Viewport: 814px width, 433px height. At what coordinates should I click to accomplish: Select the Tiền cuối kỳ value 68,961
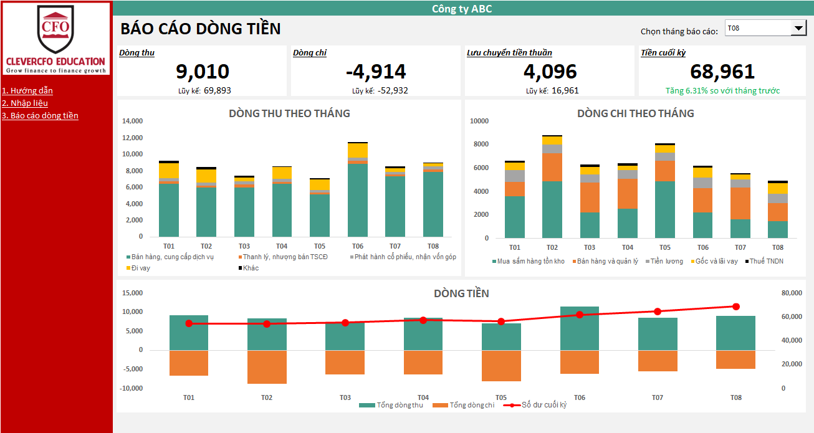722,72
